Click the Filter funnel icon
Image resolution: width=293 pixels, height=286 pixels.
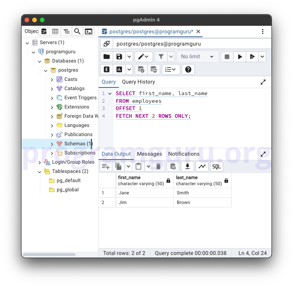[161, 57]
